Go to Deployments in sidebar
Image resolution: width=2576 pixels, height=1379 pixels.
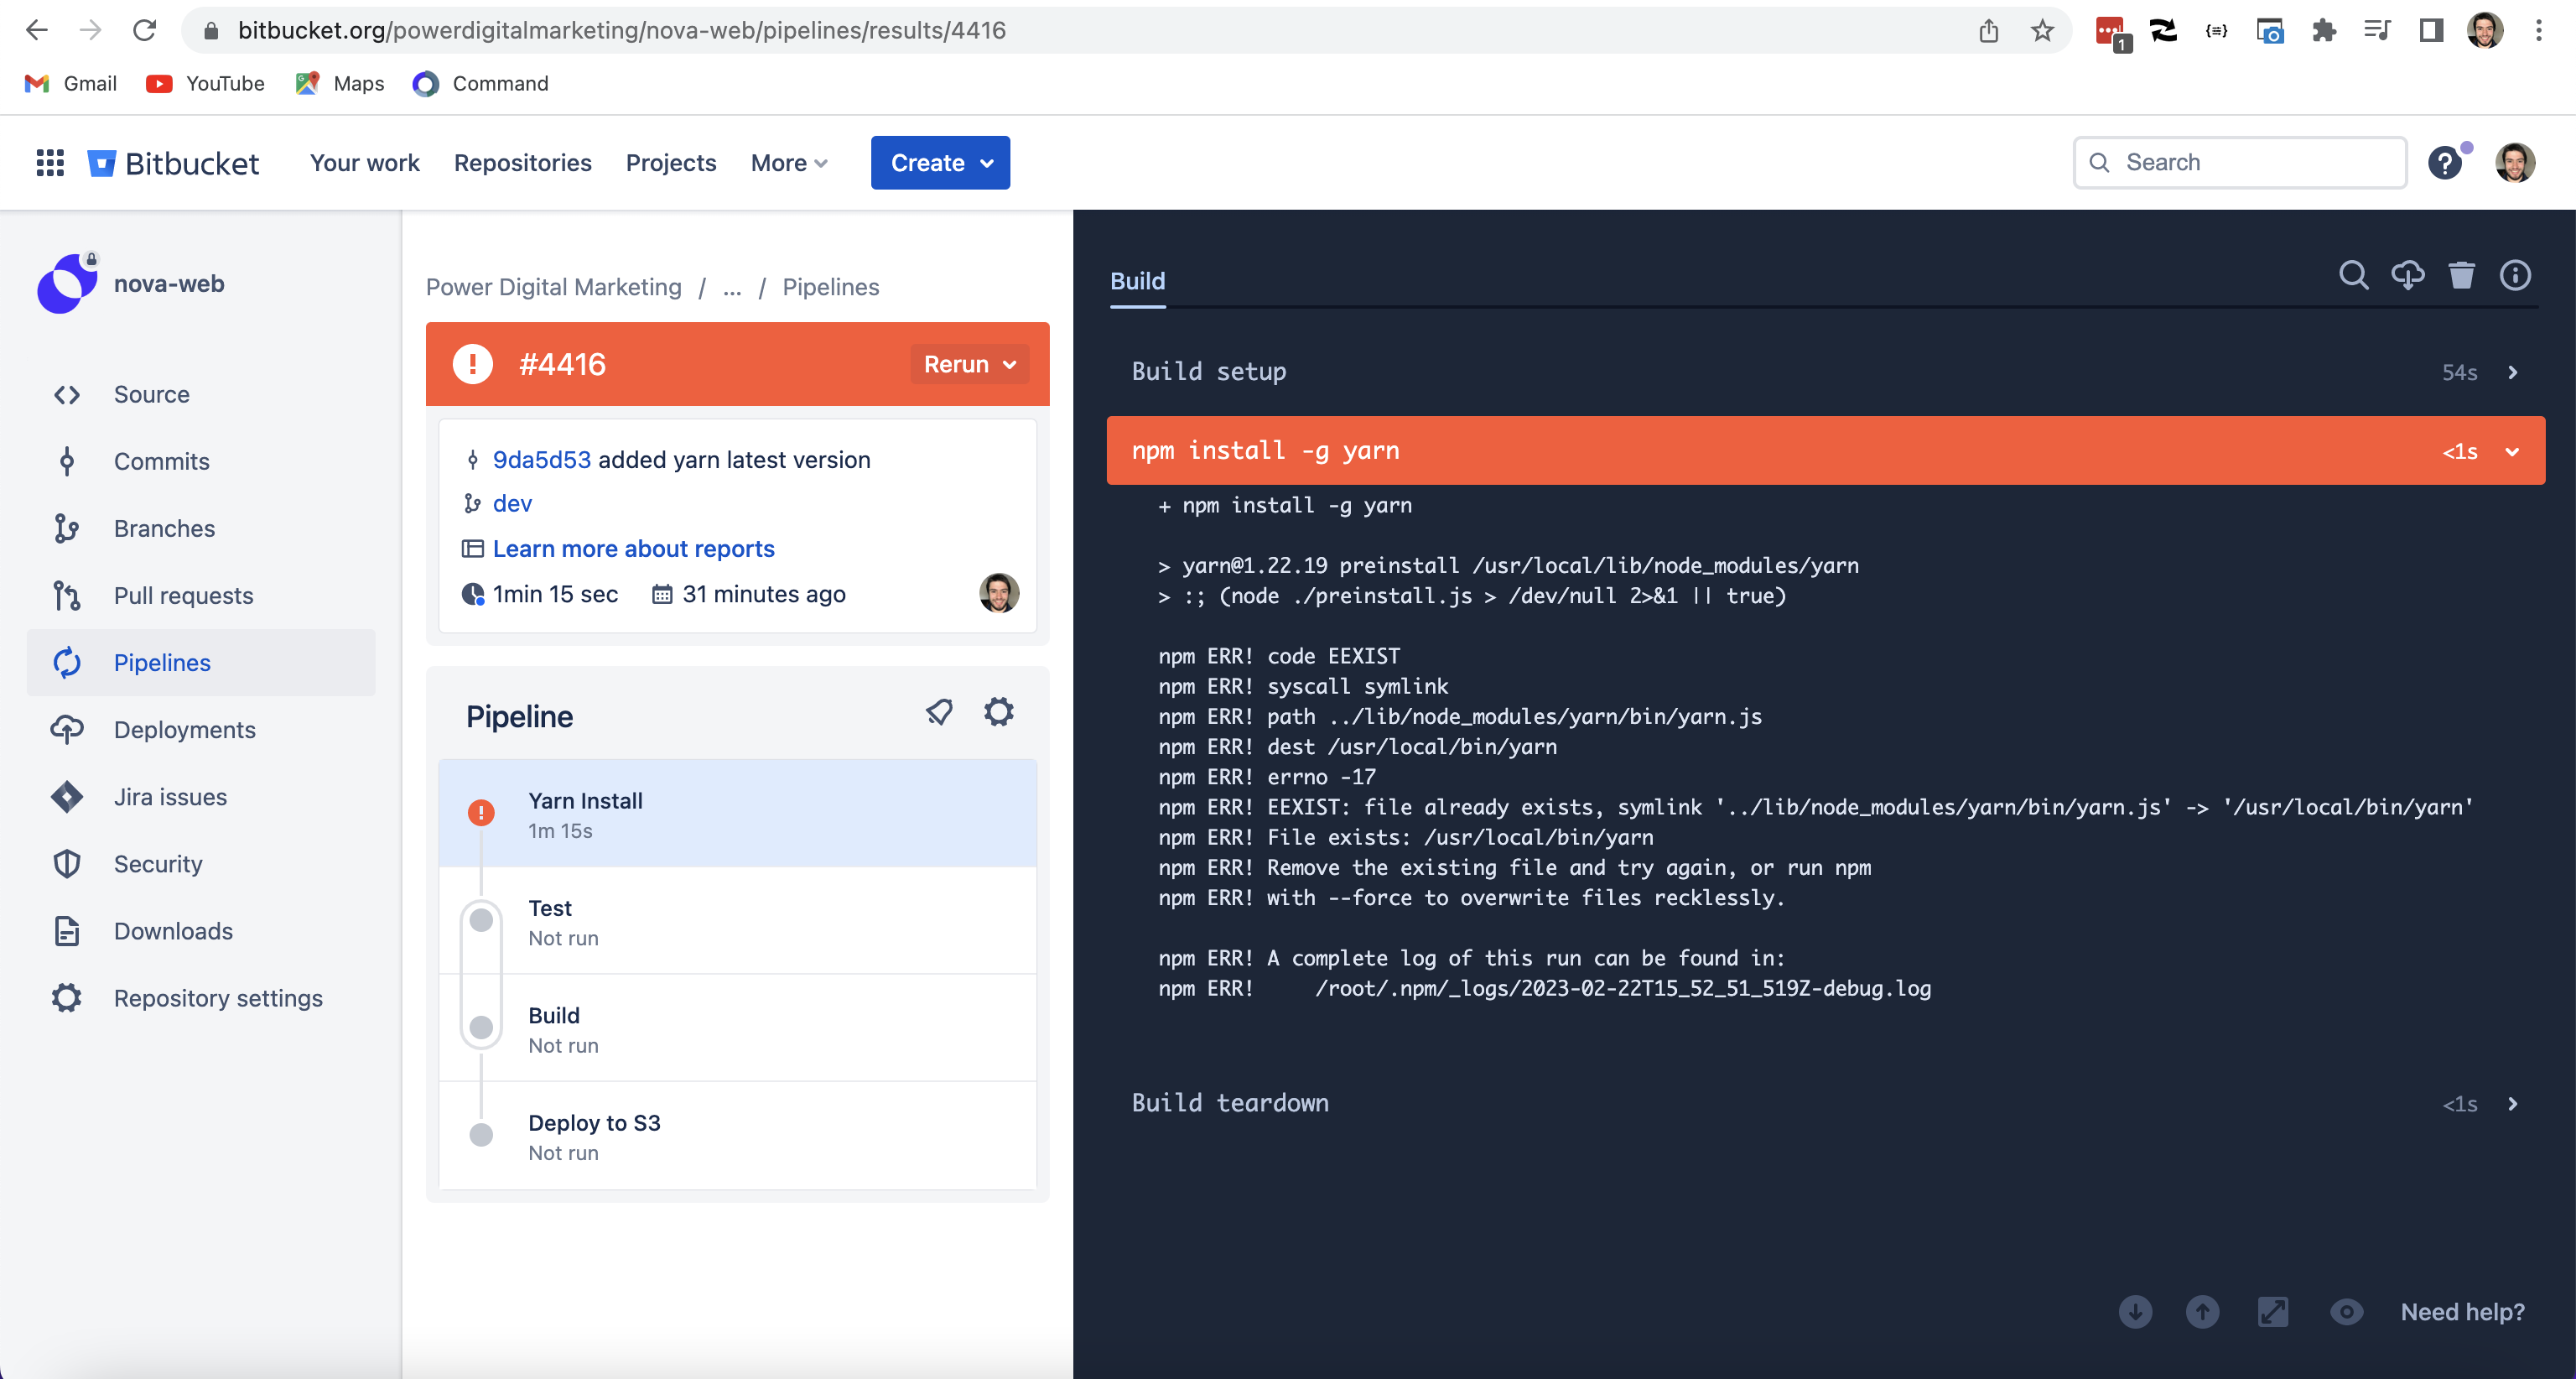tap(185, 730)
